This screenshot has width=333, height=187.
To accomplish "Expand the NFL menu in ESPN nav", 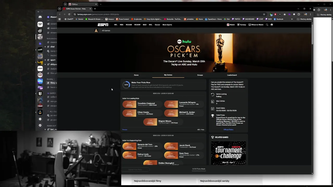I will (116, 25).
